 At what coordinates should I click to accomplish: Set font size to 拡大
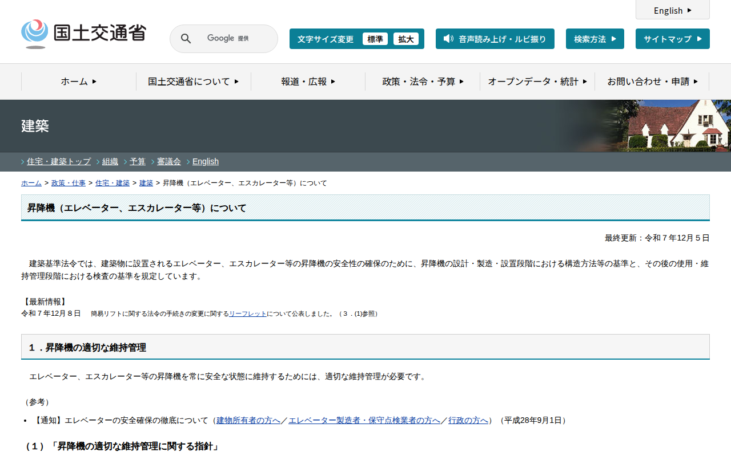[406, 39]
